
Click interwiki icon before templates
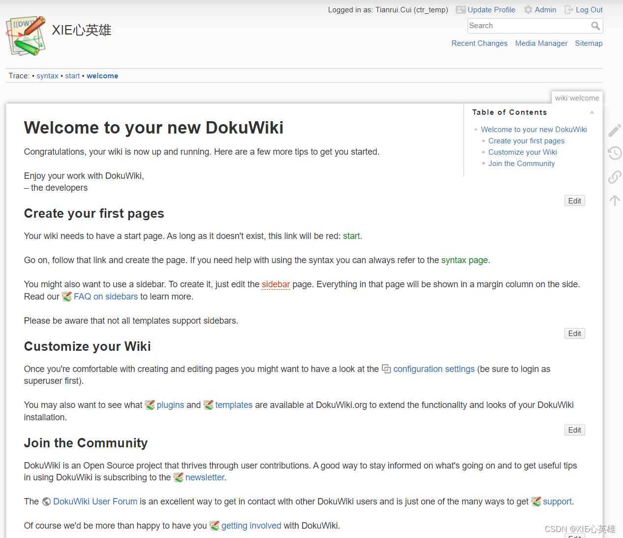coord(209,405)
